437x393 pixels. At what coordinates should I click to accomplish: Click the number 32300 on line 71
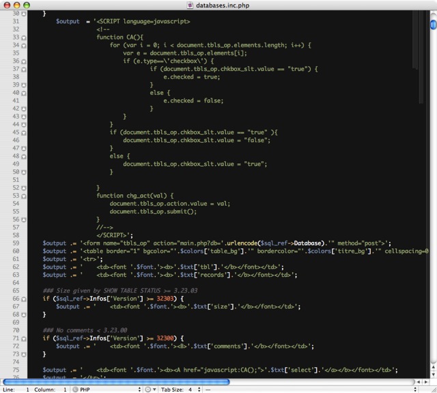(x=165, y=338)
